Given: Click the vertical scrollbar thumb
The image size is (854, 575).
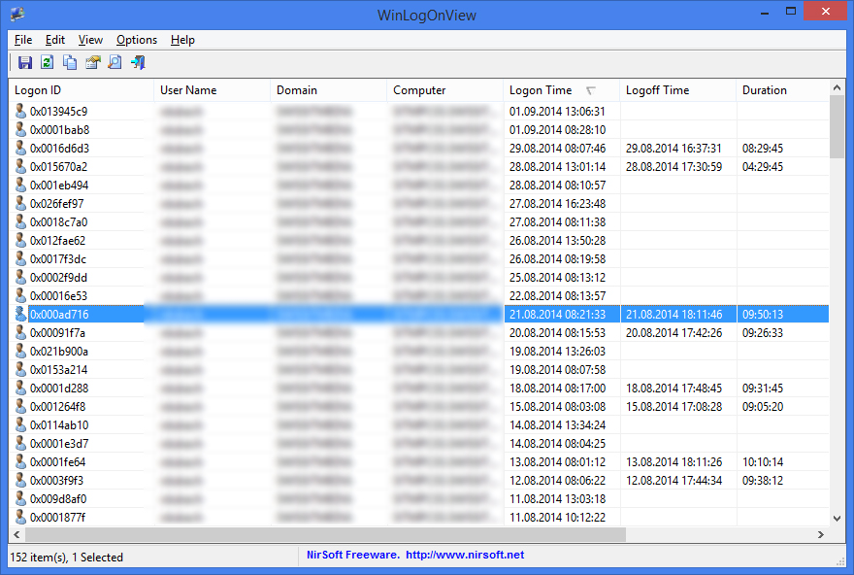Looking at the screenshot, I should click(838, 127).
